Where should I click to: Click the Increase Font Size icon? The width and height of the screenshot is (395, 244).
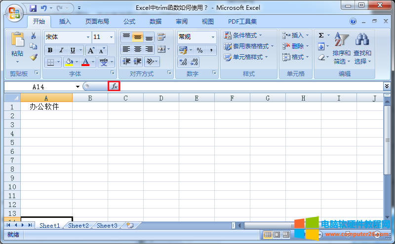91,50
